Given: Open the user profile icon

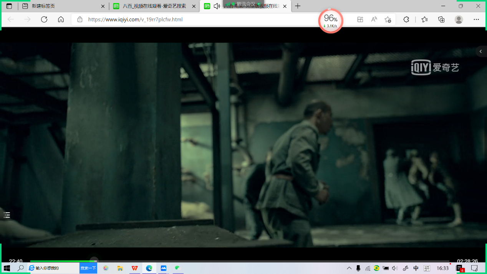Looking at the screenshot, I should [x=459, y=20].
